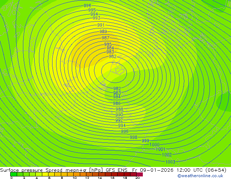
Task: Click the '(06+54)' forecast run text
Action: point(216,170)
